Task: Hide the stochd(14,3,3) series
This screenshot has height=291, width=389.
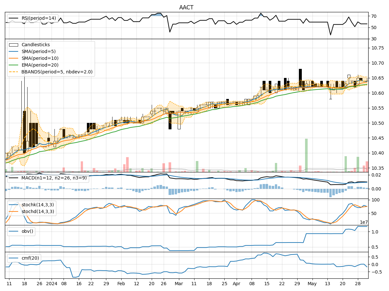Action: click(x=13, y=210)
